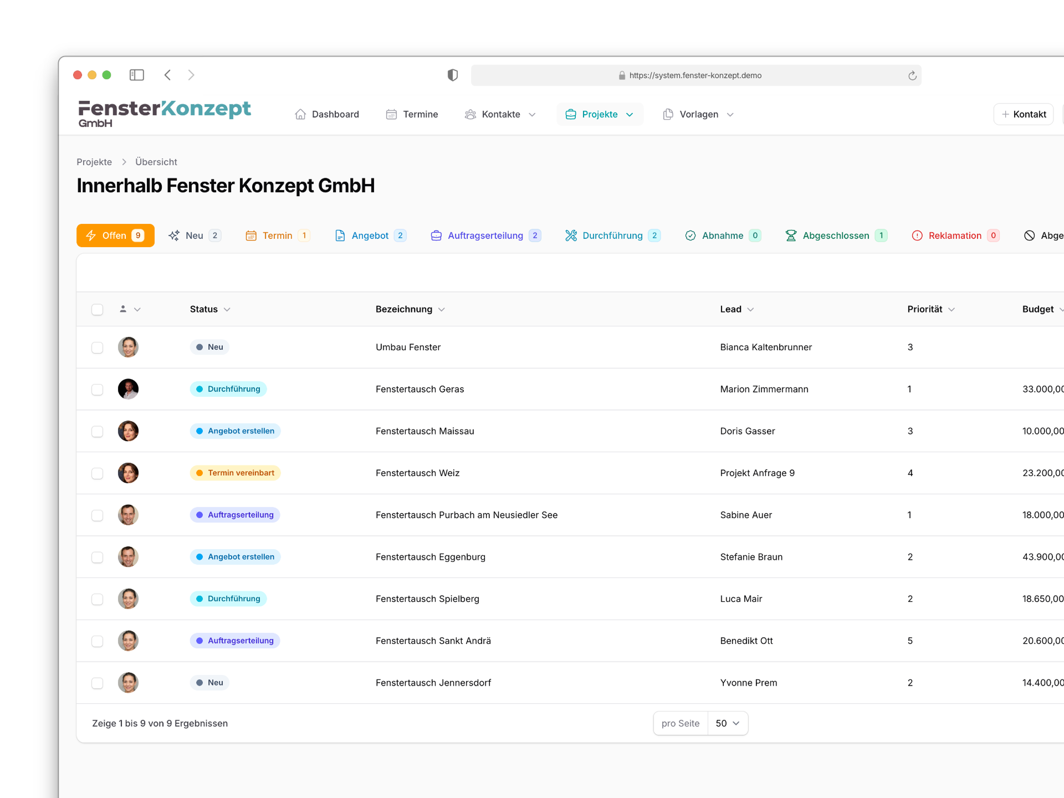The height and width of the screenshot is (798, 1064).
Task: Reload the page using the refresh icon
Action: 912,75
